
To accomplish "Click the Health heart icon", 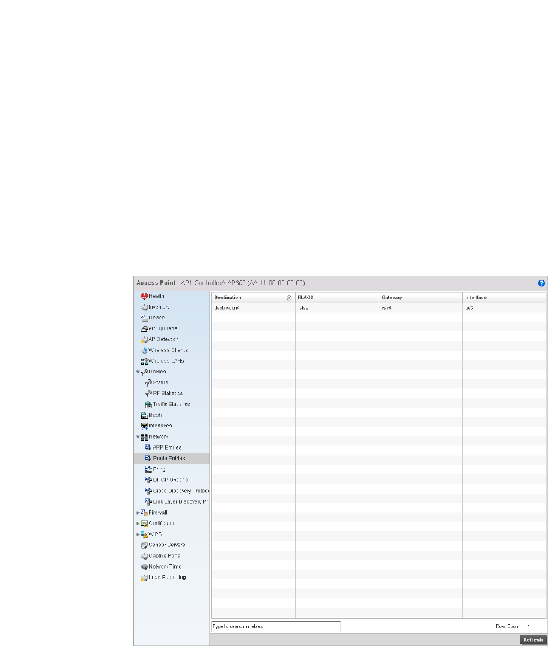I will pos(144,296).
